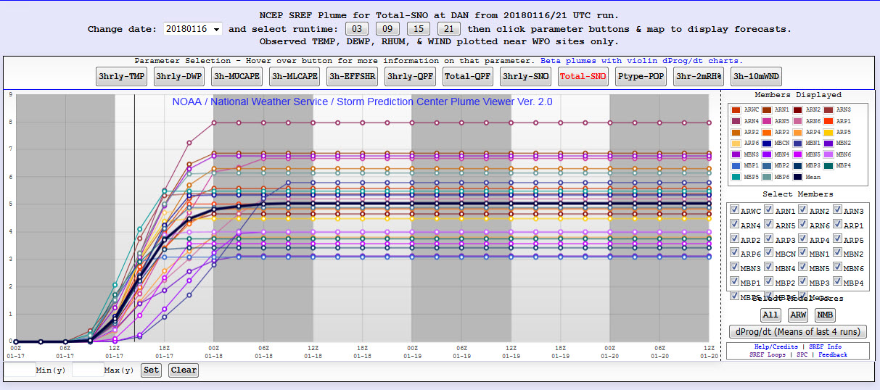Uncheck the MBN4 member checkbox
Viewport: 880px width, 390px height.
(x=770, y=268)
